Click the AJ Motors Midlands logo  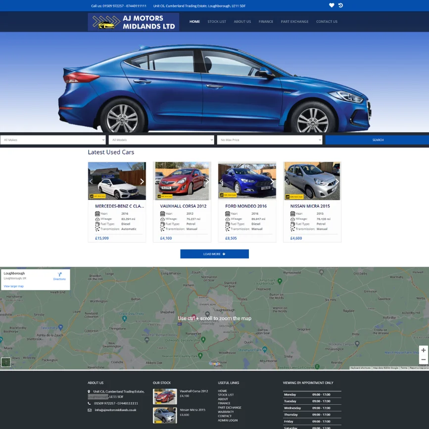click(133, 22)
